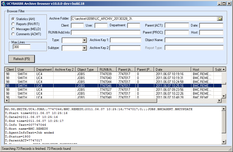Click the T;AgentInfoText=Job ended line
The image size is (233, 152).
click(29, 133)
